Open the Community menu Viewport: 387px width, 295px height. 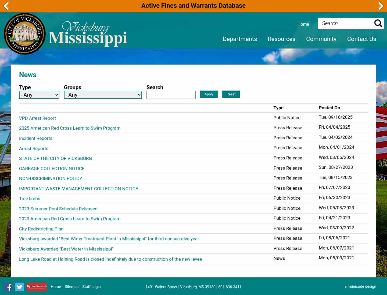pyautogui.click(x=321, y=39)
